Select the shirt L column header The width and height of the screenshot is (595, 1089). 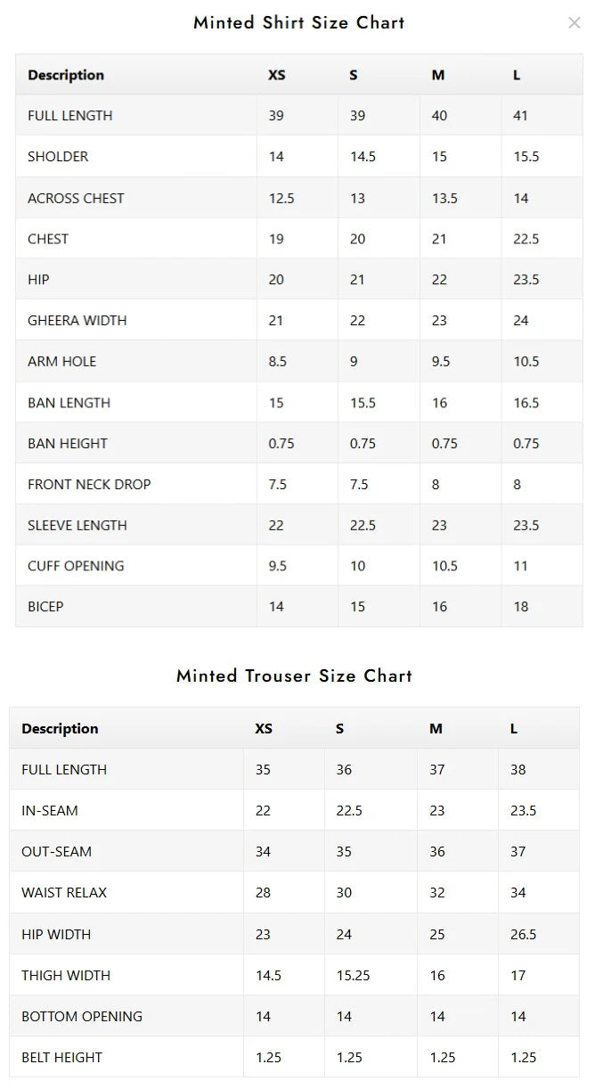pyautogui.click(x=517, y=75)
